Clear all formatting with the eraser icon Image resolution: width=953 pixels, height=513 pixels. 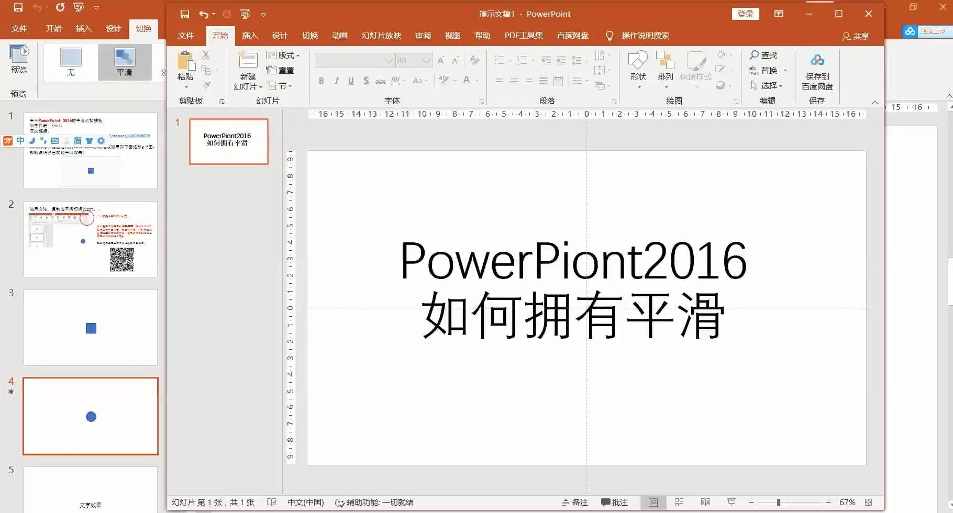(x=474, y=60)
